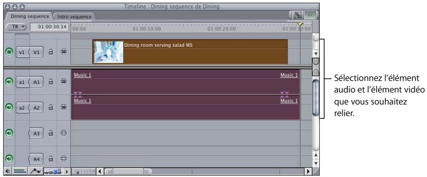Lock the A1 audio track
Screen dimensions: 427x177
point(50,81)
